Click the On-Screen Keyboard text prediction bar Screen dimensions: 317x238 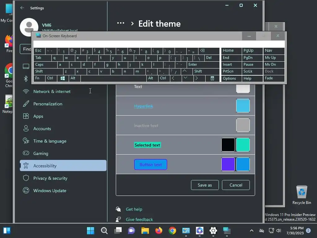159,44
